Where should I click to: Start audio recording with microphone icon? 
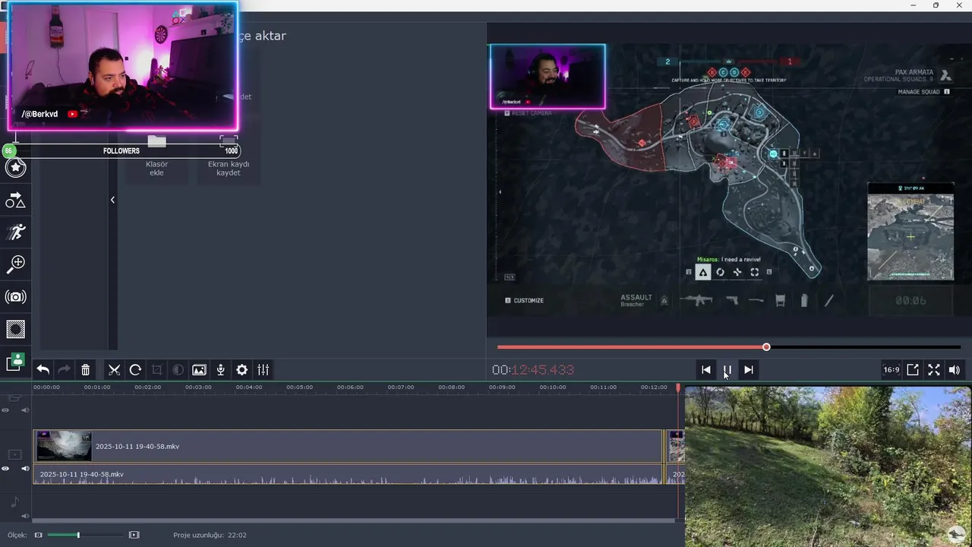point(220,370)
